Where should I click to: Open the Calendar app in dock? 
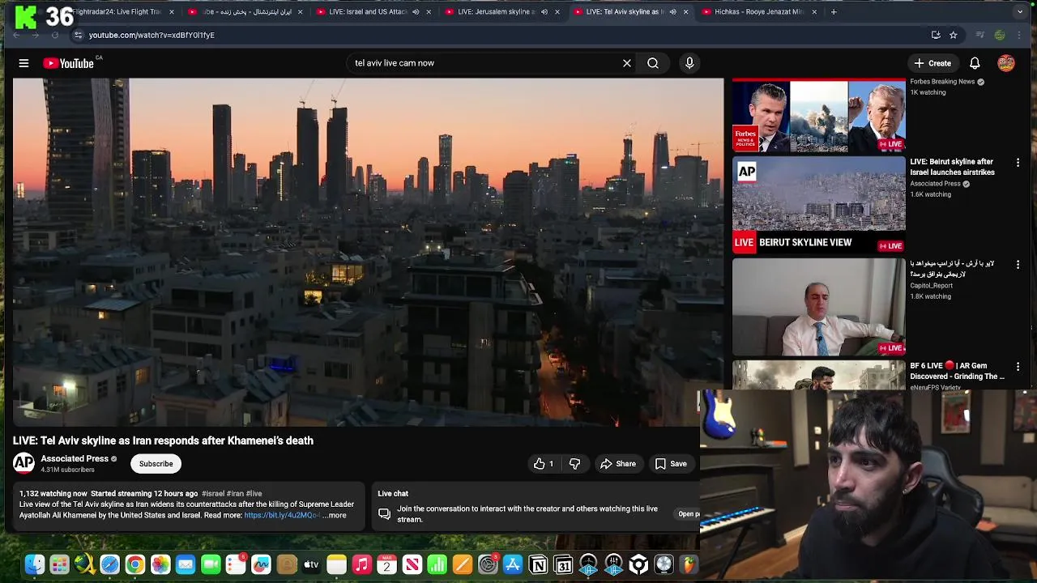(386, 564)
